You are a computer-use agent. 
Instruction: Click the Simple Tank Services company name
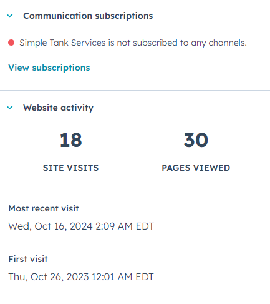(x=62, y=43)
